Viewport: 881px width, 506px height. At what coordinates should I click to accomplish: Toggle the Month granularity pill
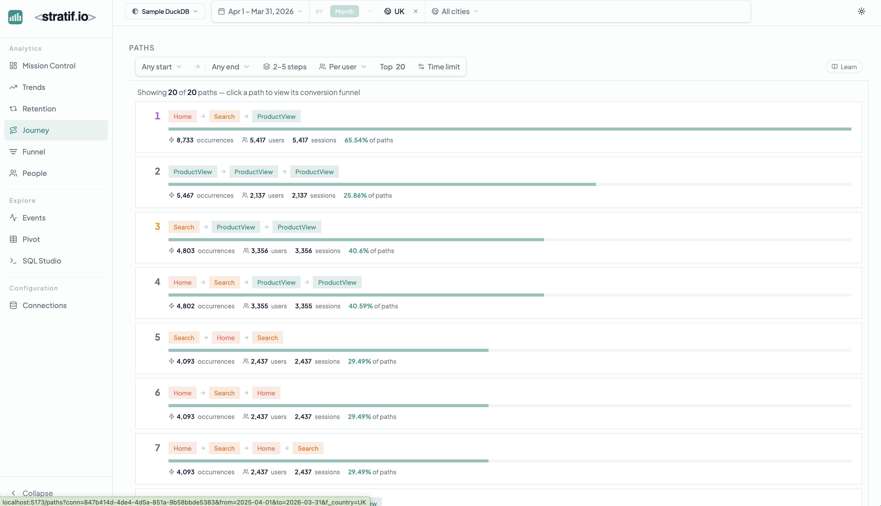[344, 12]
